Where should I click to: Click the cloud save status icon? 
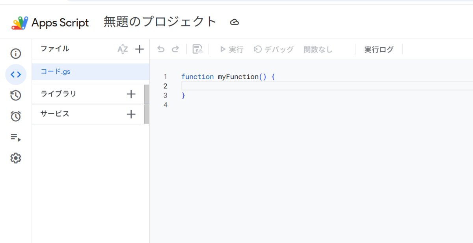pyautogui.click(x=235, y=22)
